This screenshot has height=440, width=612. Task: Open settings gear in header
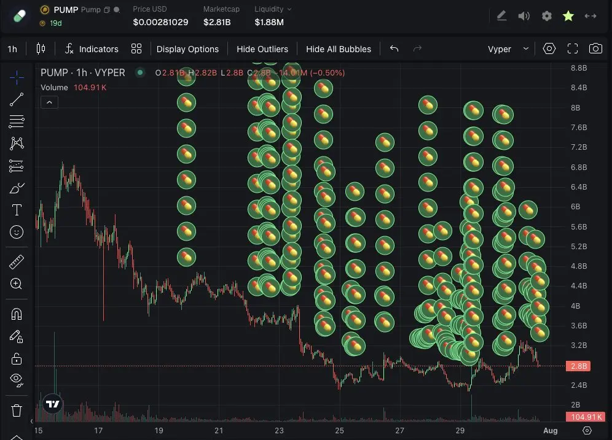click(546, 16)
